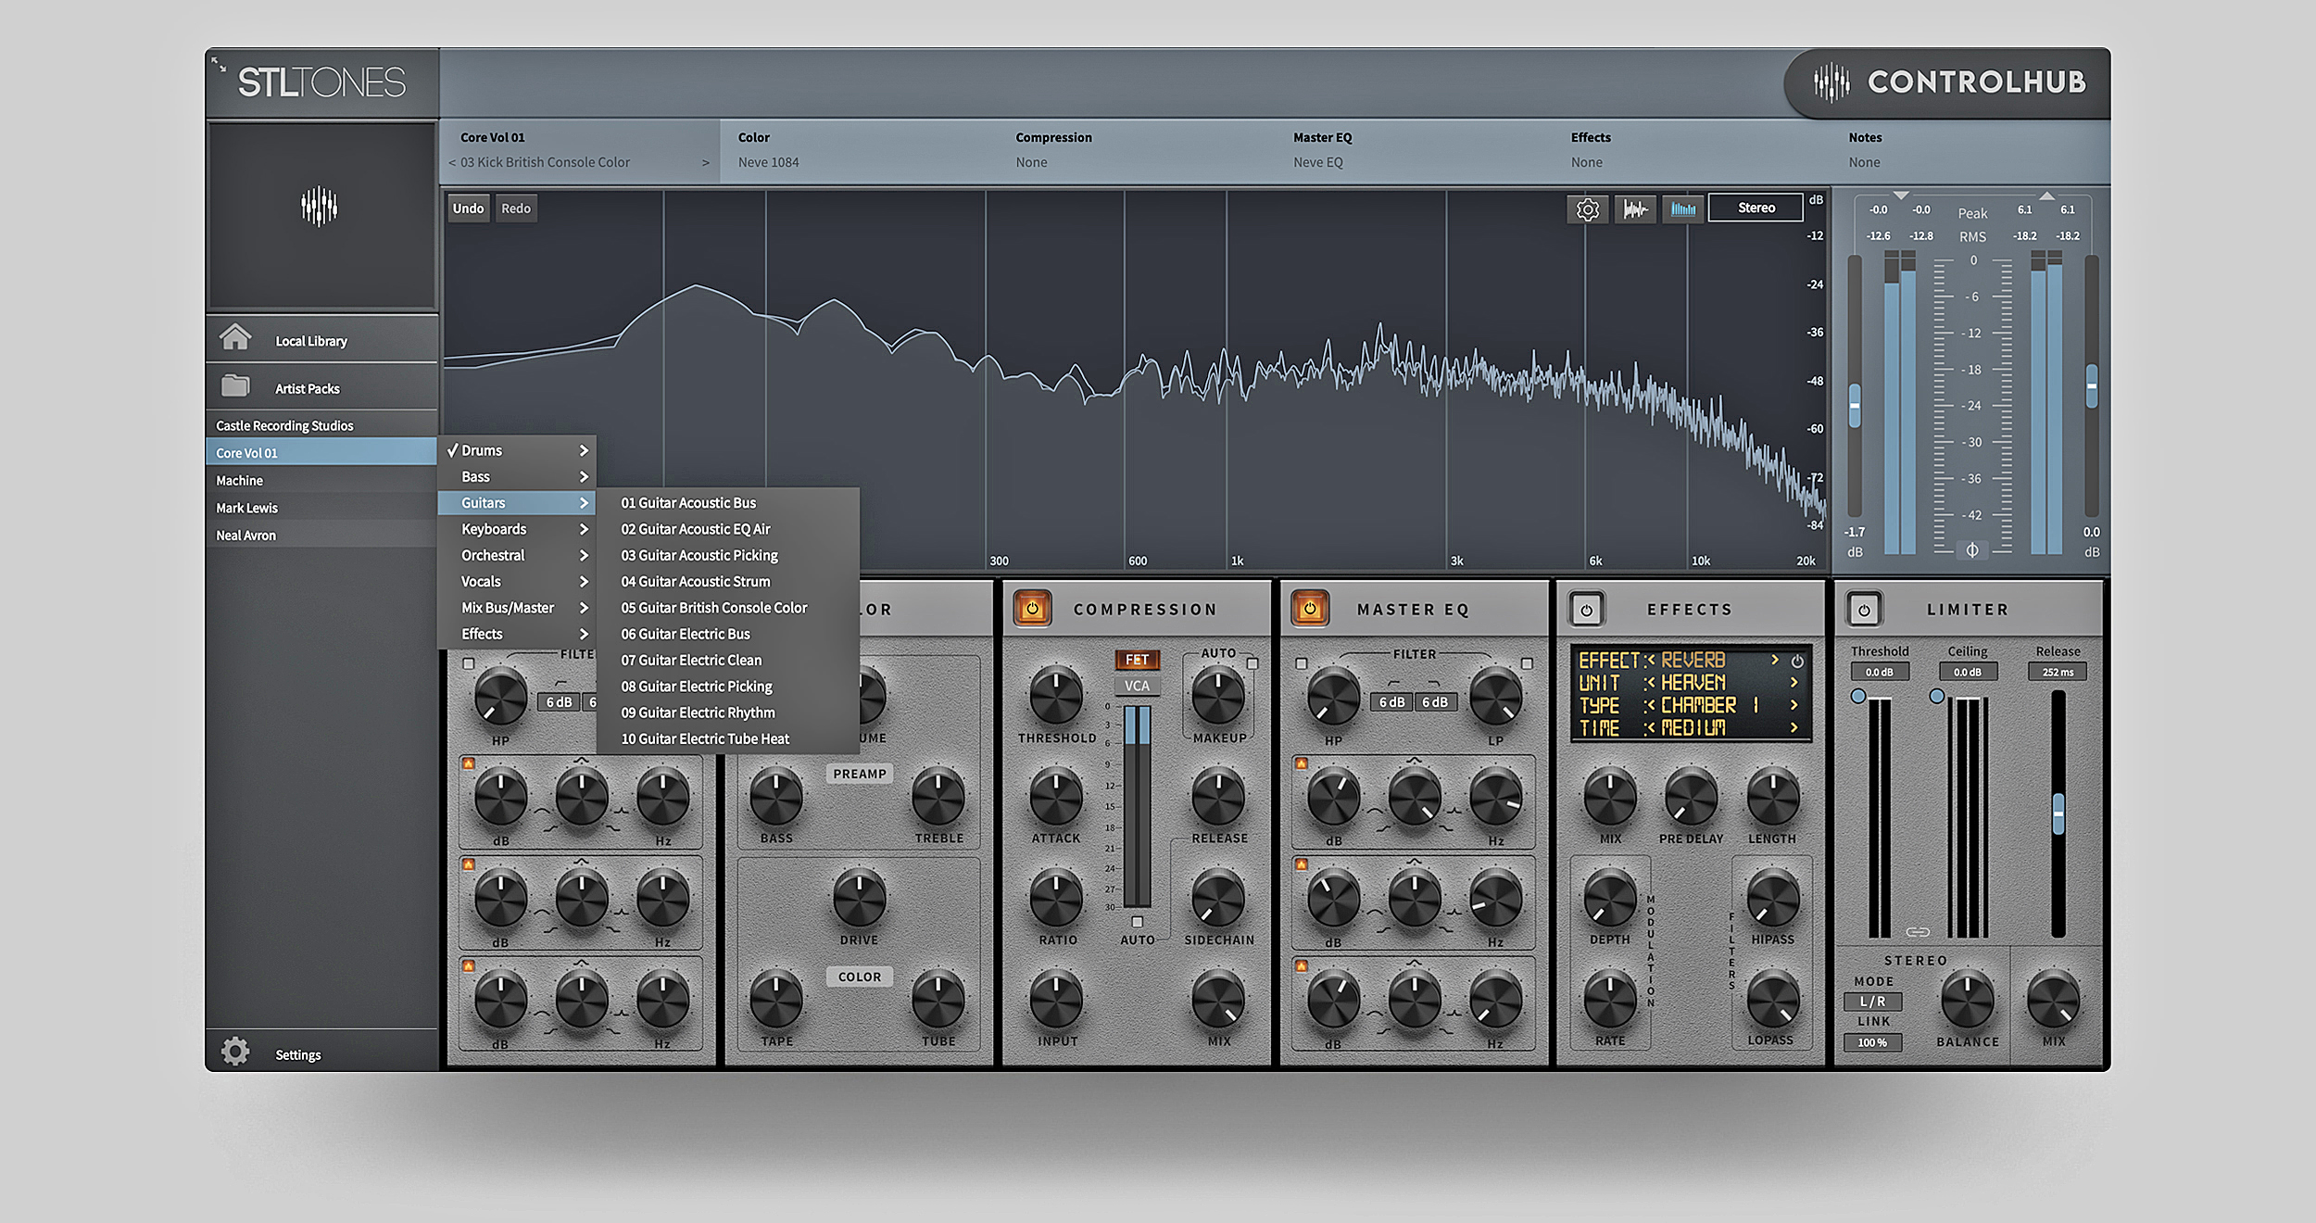
Task: Select VCA compressor type
Action: point(1137,686)
